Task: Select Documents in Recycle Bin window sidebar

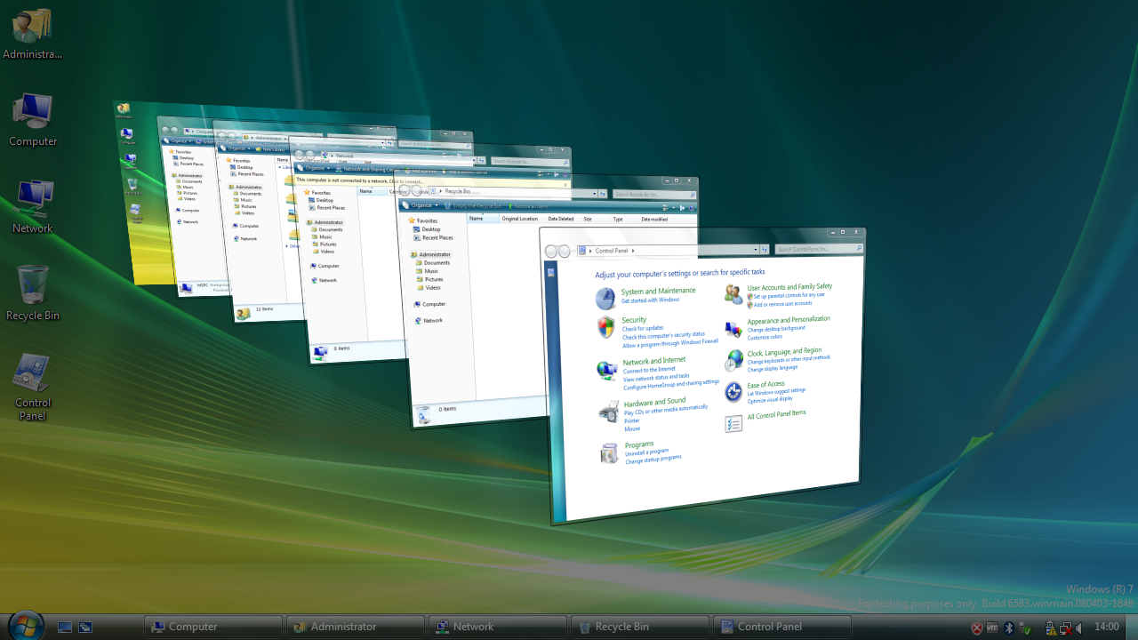Action: coord(437,262)
